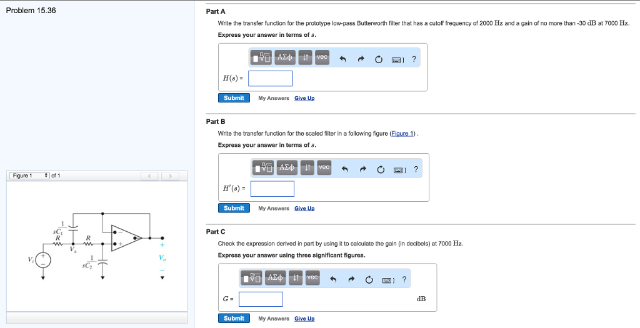Screen dimensions: 640x328
Task: Open the Figure 1 link in Part B text
Action: (x=402, y=134)
